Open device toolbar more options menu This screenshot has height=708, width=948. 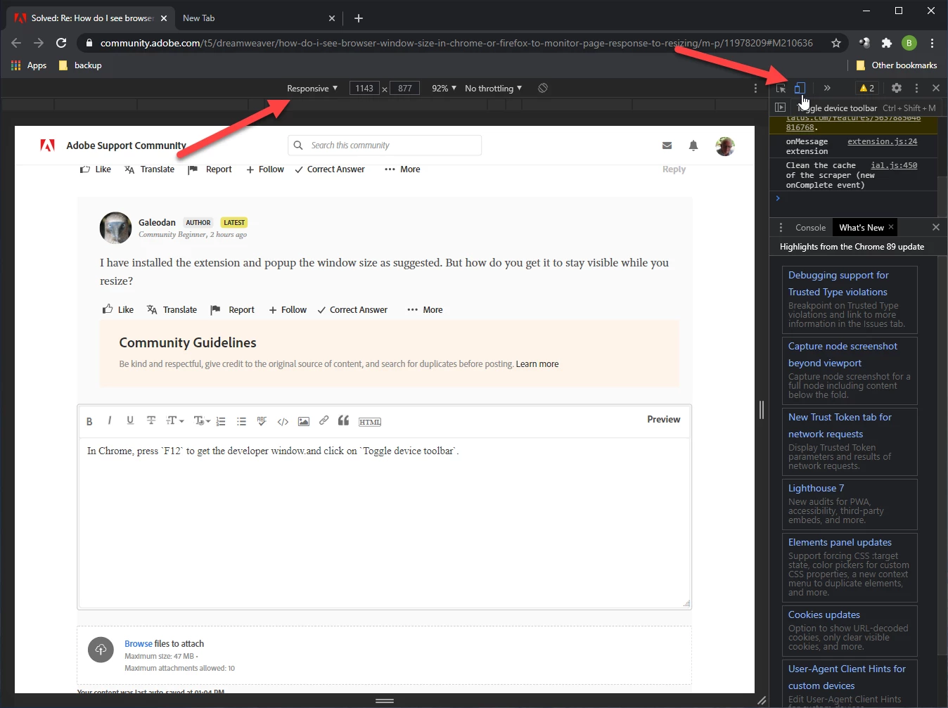tap(755, 89)
